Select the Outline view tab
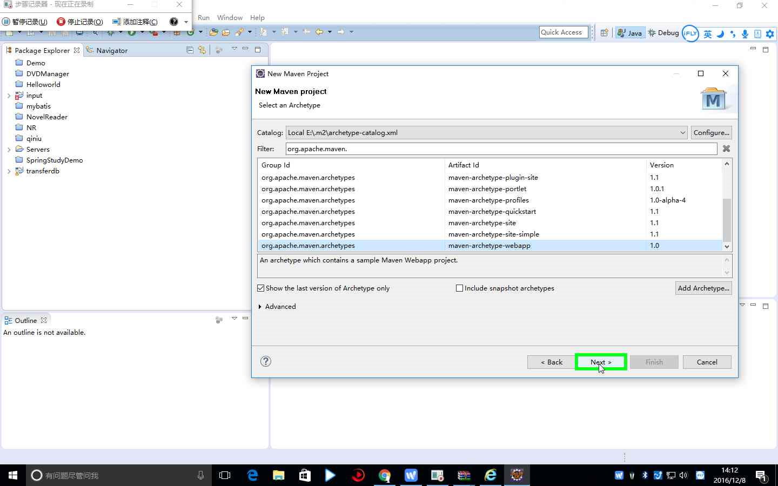Viewport: 778px width, 486px height. tap(25, 320)
